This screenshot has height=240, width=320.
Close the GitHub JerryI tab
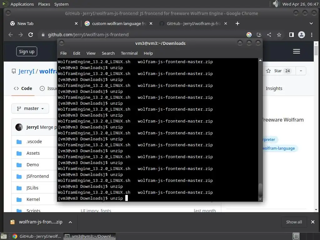[x=226, y=23]
